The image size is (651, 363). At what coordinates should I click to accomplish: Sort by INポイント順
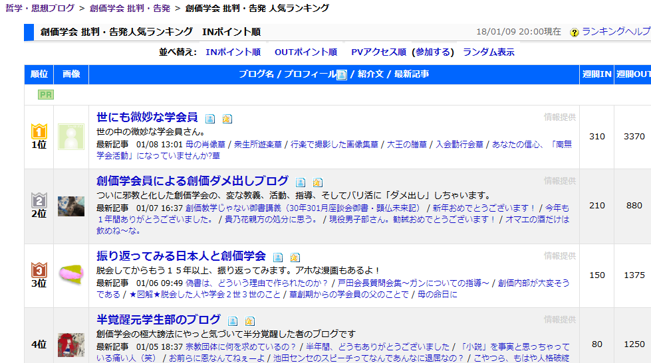tap(233, 52)
